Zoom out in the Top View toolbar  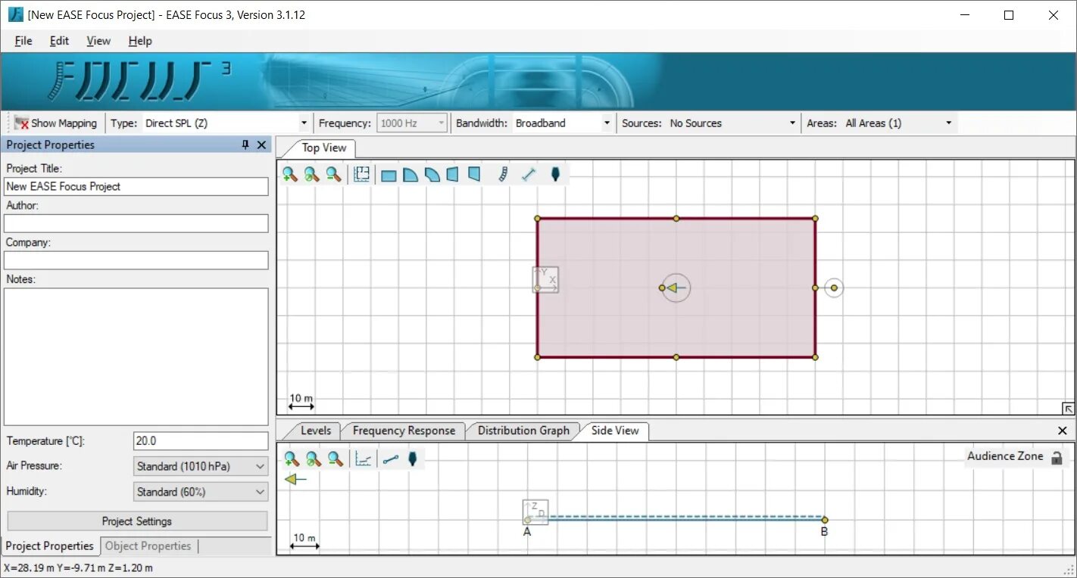333,175
